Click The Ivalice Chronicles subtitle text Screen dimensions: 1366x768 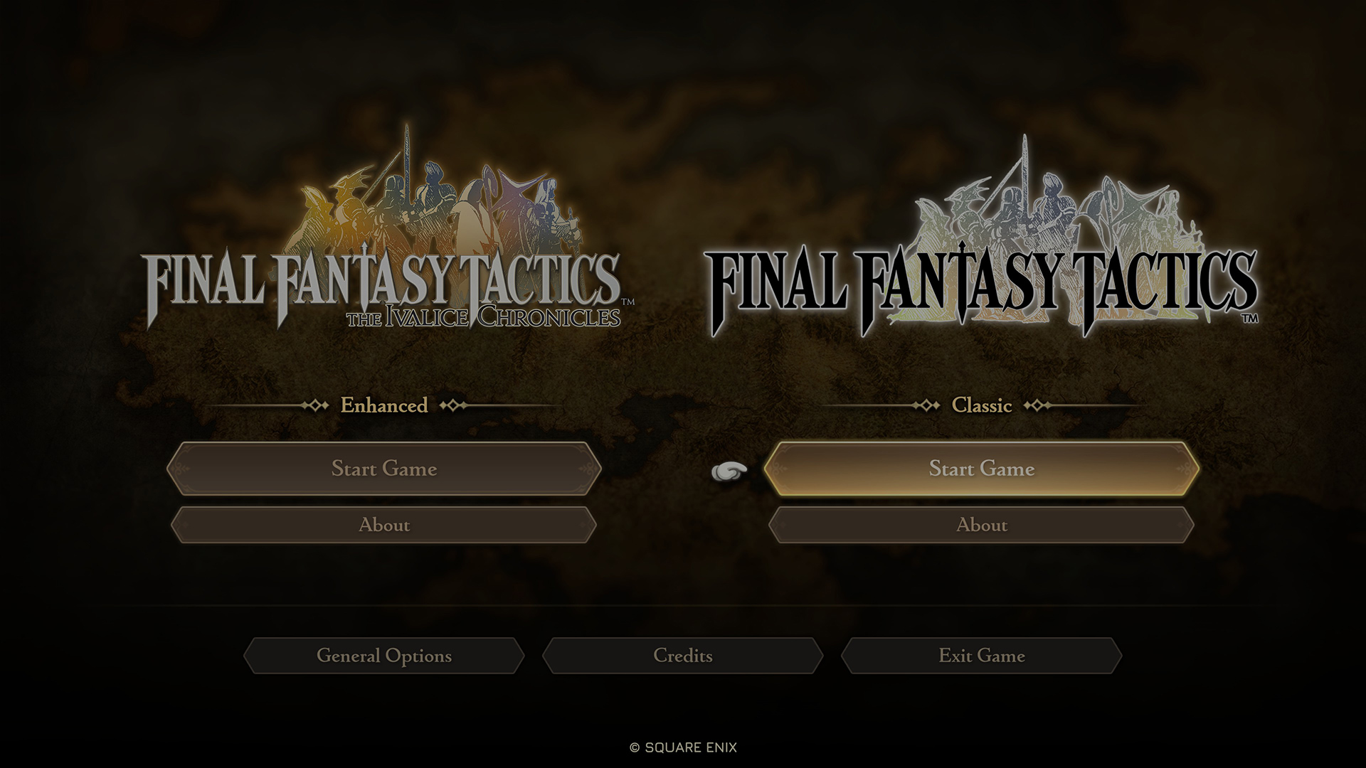pos(484,316)
